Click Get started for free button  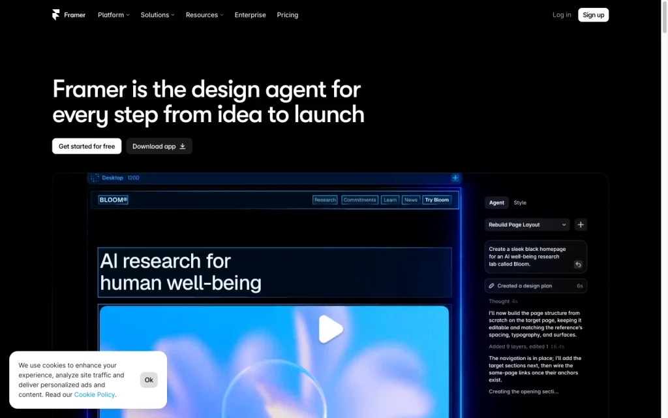pyautogui.click(x=87, y=146)
